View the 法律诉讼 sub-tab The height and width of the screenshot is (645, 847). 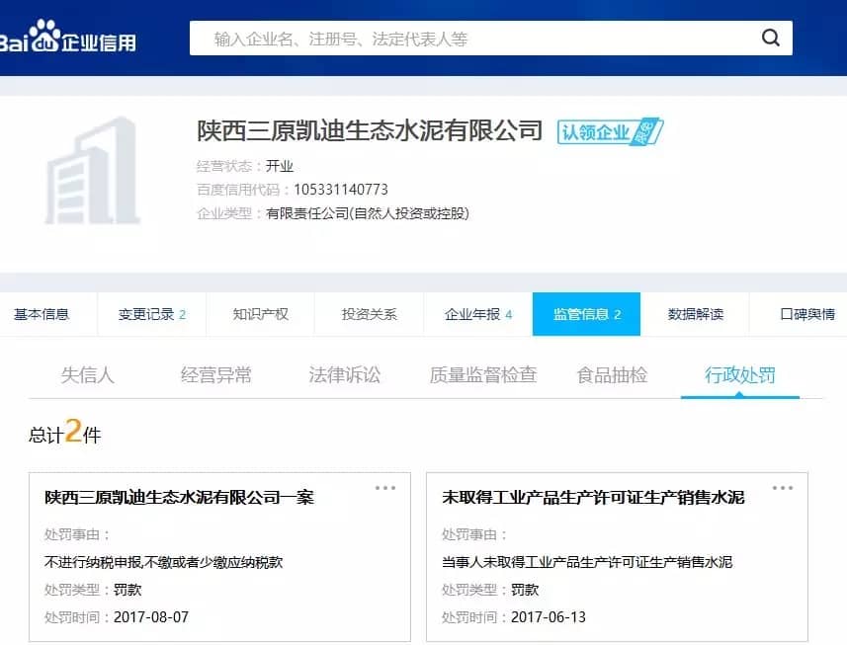pyautogui.click(x=344, y=374)
